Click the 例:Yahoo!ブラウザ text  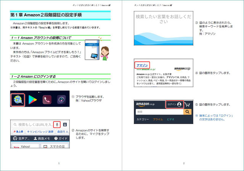click(88, 101)
